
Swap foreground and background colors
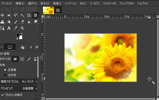point(21,34)
